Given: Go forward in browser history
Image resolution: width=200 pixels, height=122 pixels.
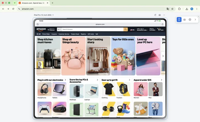Looking at the screenshot, I should [x=8, y=9].
